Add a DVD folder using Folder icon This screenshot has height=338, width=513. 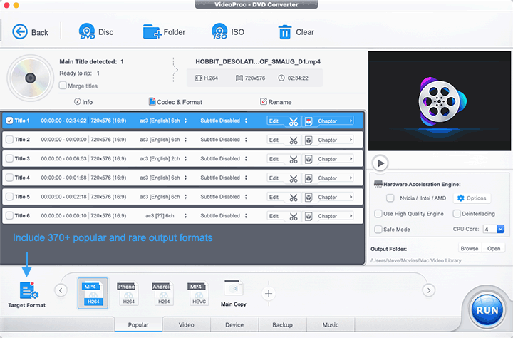pyautogui.click(x=152, y=32)
